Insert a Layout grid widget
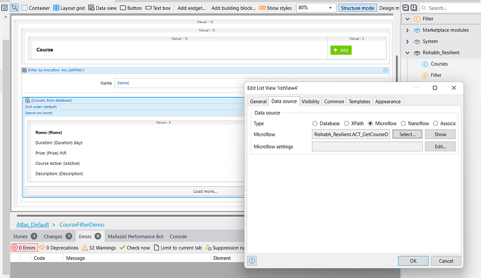The width and height of the screenshot is (481, 278). click(69, 8)
